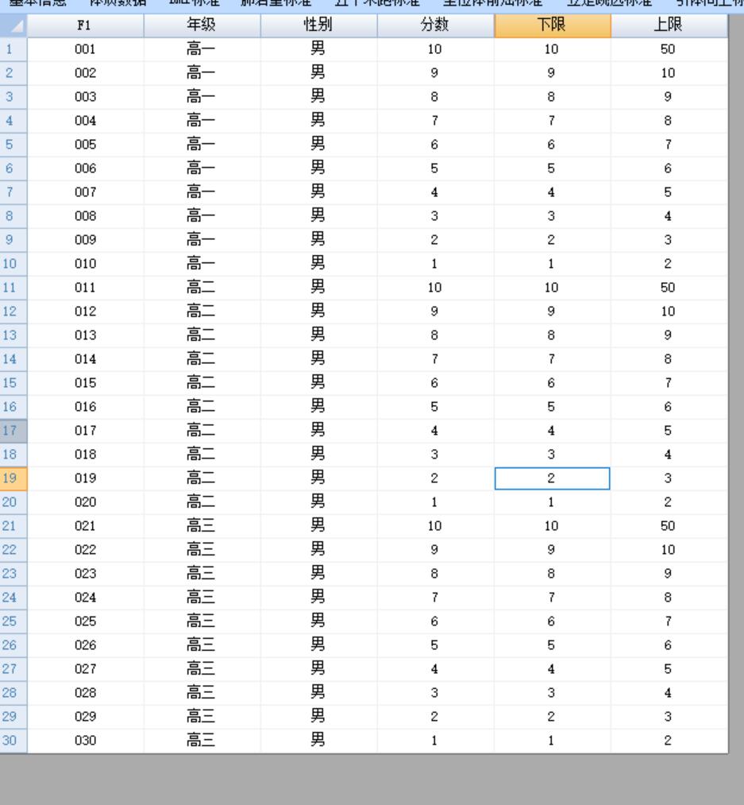
Task: Select row header 30
Action: click(x=13, y=741)
